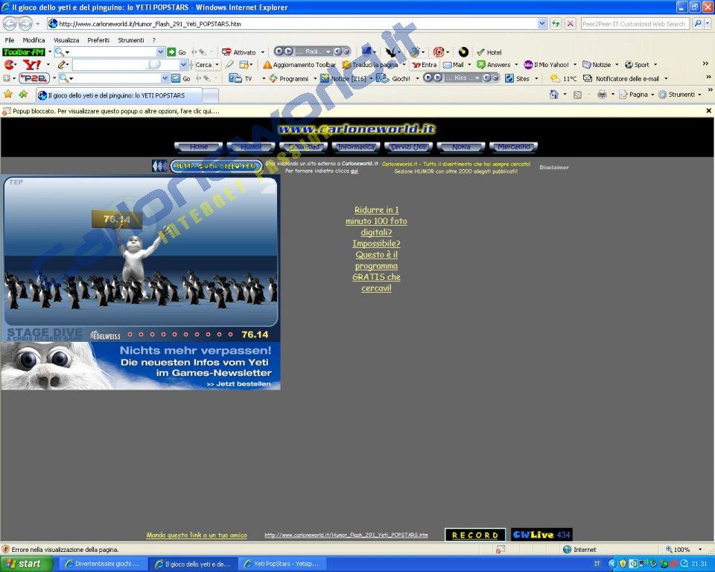
Task: Select the YETI POPSTARS browser tab
Action: (118, 95)
